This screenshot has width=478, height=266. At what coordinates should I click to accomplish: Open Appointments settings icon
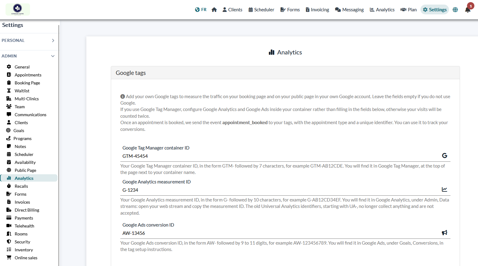tap(9, 75)
